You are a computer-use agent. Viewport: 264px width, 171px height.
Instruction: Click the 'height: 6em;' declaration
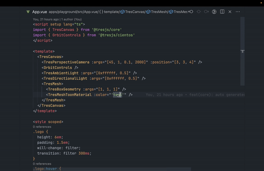50,137
